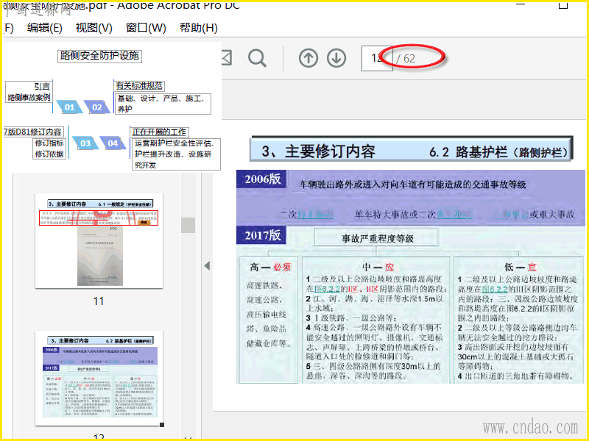Open the 编辑(E) menu

point(44,28)
